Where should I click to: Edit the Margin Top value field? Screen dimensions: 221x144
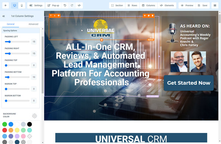(x=34, y=89)
